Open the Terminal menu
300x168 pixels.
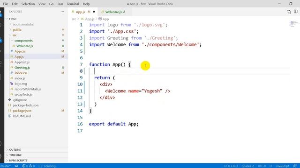point(73,4)
